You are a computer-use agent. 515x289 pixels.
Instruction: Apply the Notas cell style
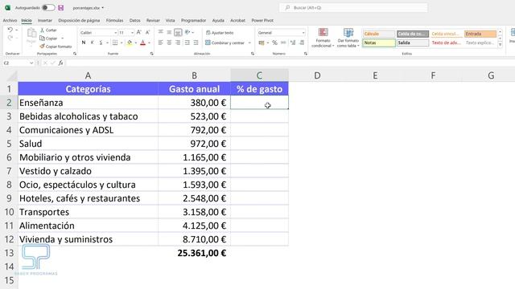[379, 43]
